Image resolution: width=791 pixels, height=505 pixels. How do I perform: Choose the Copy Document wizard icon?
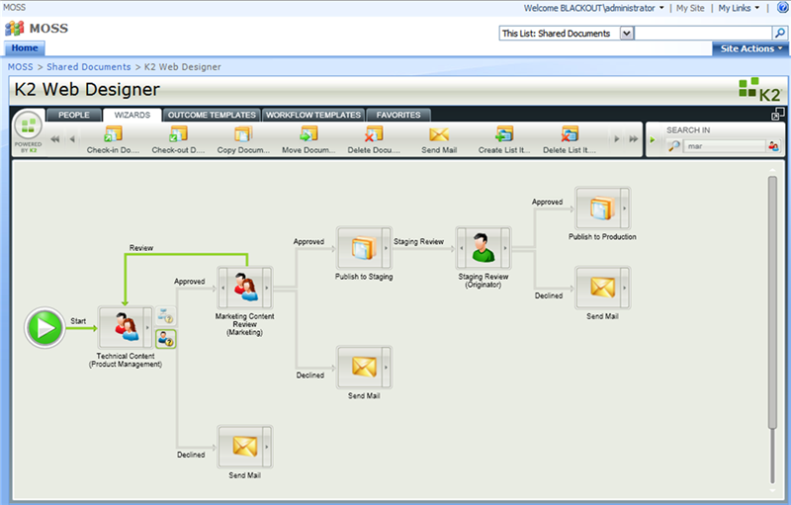coord(243,134)
